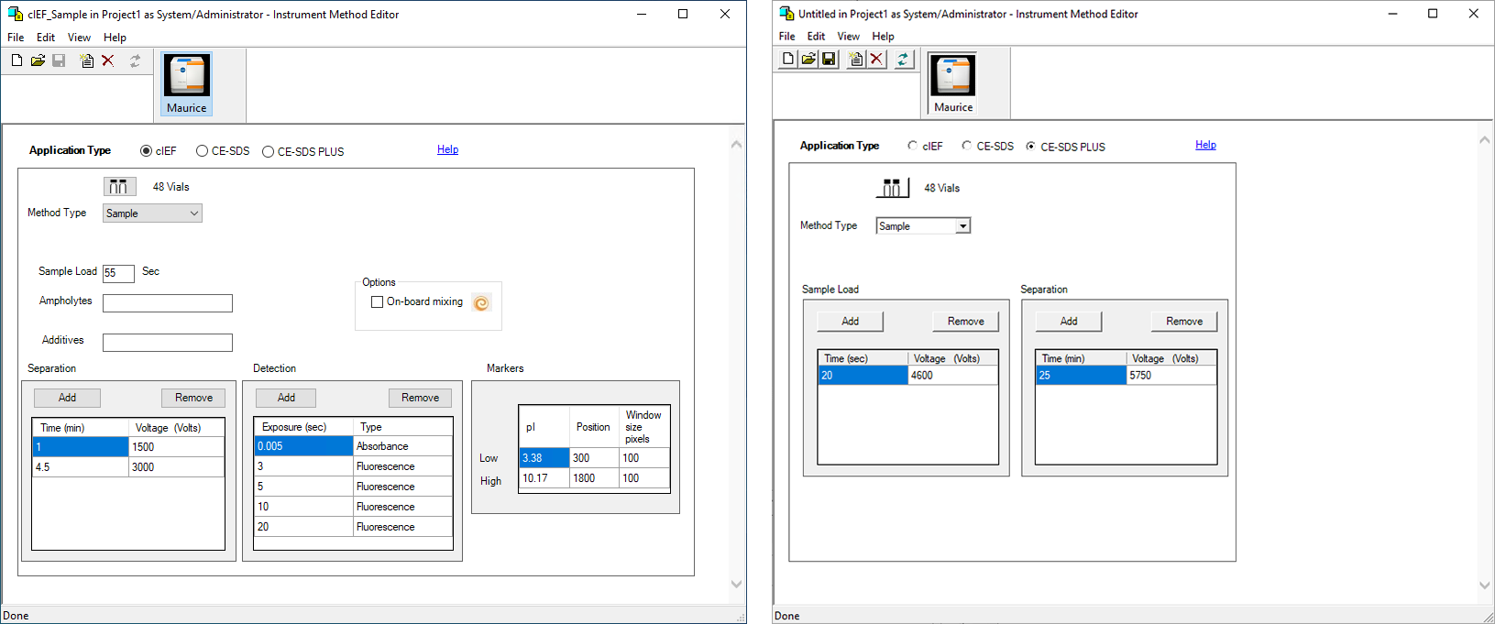Image resolution: width=1495 pixels, height=624 pixels.
Task: Select High marker position cell 1800
Action: click(x=594, y=478)
